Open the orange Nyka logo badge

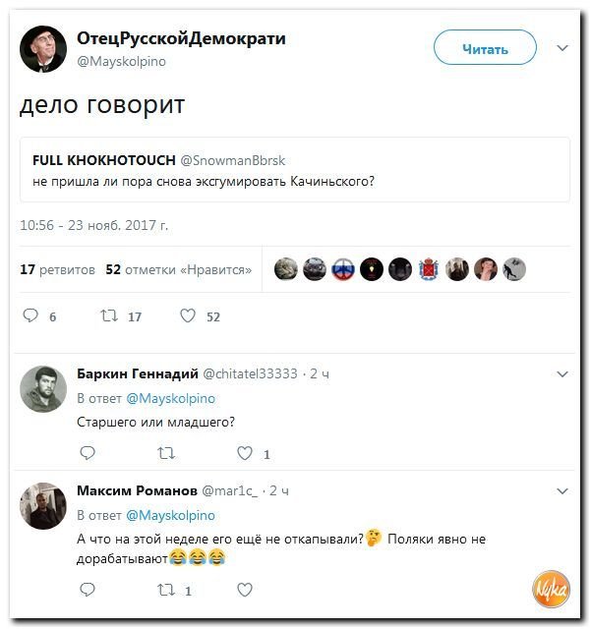click(x=552, y=590)
